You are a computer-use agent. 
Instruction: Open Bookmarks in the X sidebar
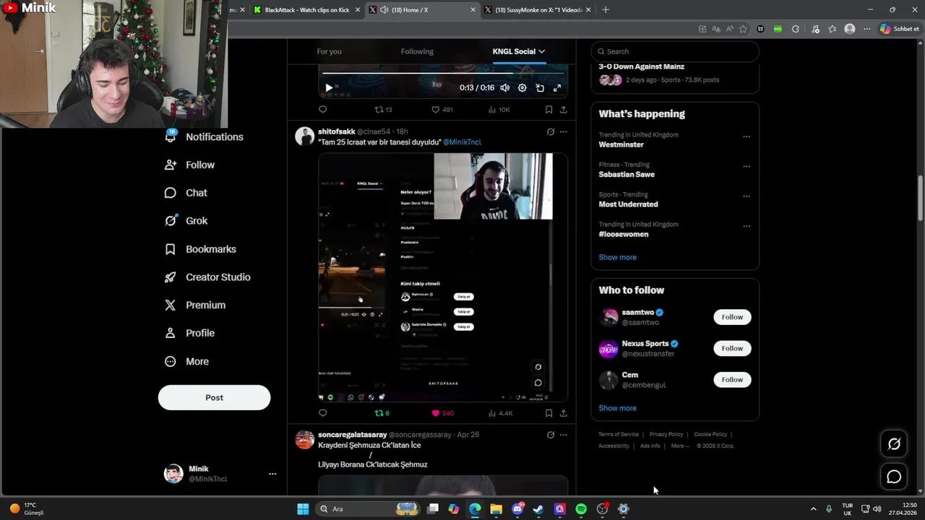tap(201, 249)
